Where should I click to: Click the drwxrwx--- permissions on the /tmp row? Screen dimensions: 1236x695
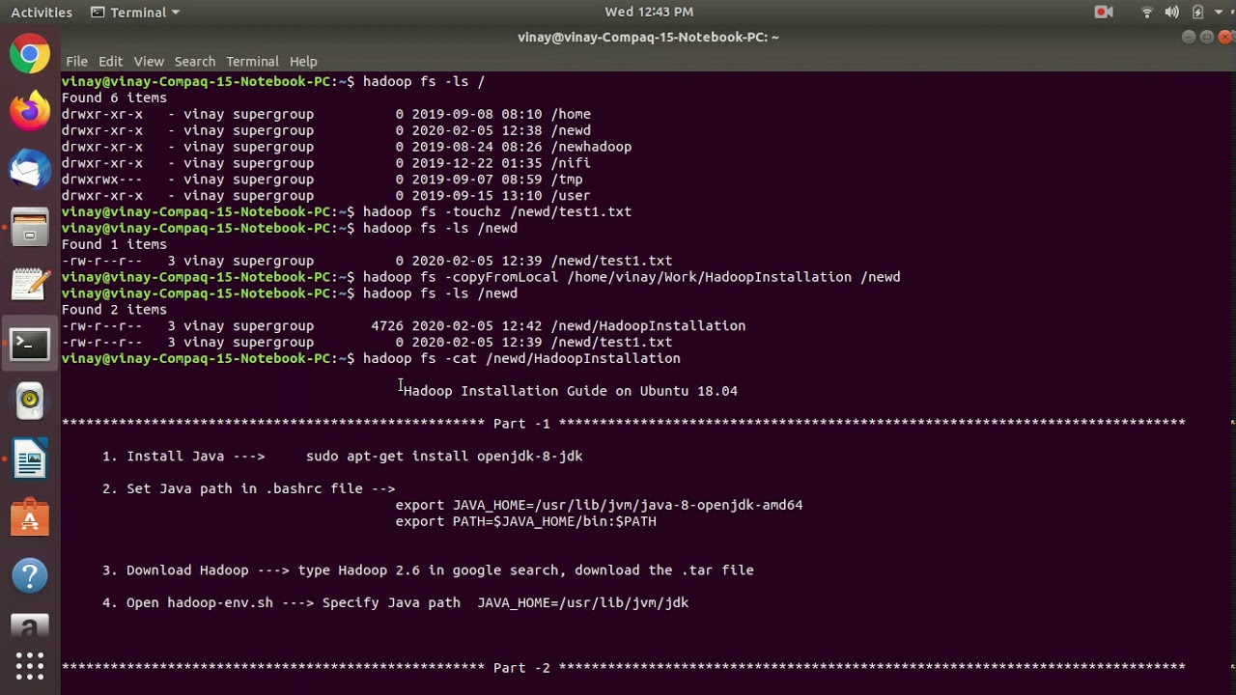pos(101,180)
